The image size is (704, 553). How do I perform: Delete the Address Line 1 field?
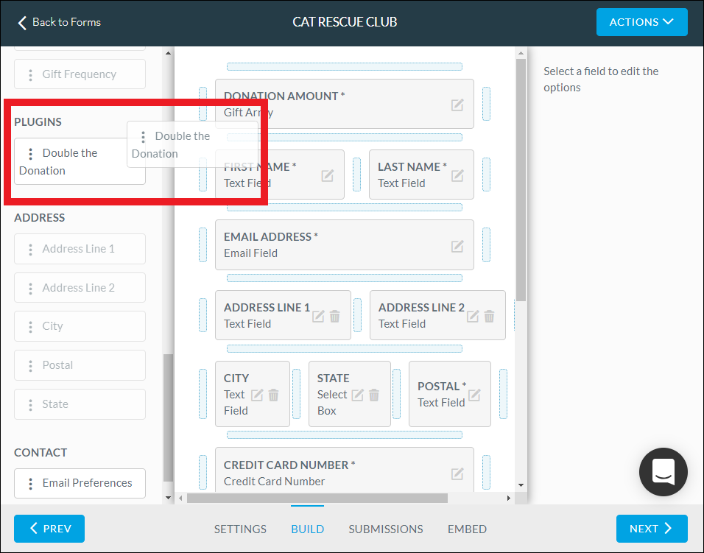pyautogui.click(x=335, y=317)
